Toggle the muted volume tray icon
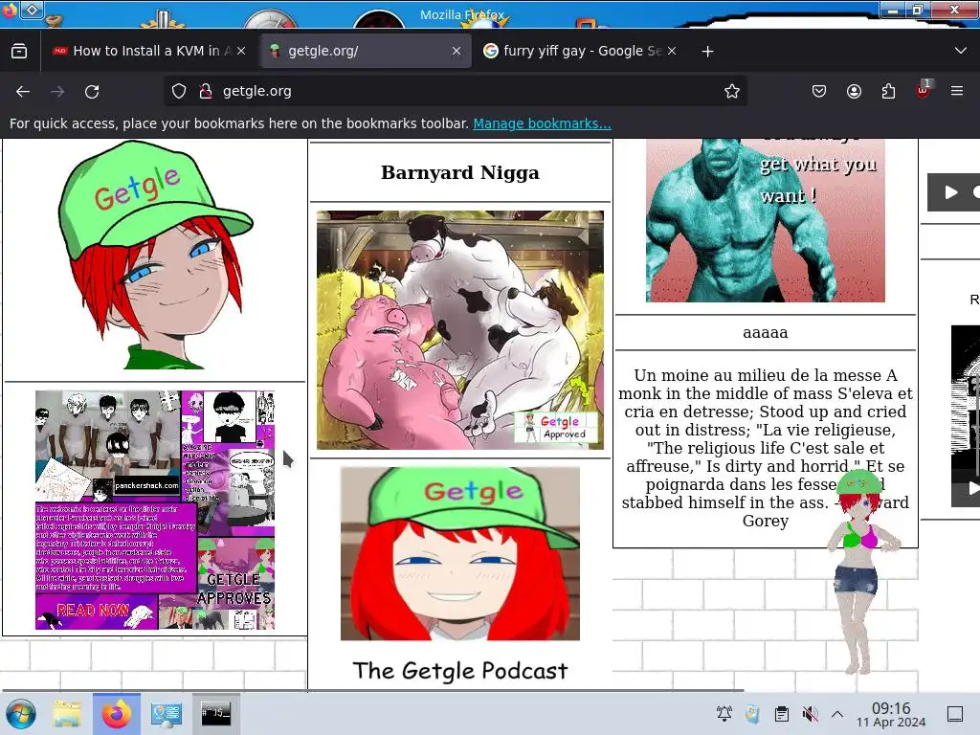The width and height of the screenshot is (980, 735). [810, 714]
